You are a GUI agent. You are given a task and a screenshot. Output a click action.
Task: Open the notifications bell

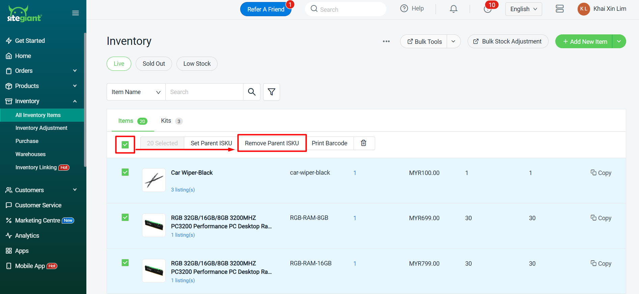[453, 9]
